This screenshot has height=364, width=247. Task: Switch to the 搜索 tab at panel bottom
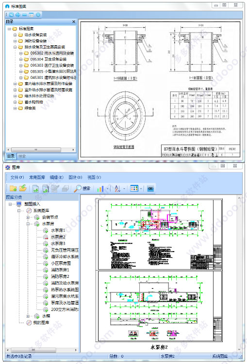pos(22,156)
